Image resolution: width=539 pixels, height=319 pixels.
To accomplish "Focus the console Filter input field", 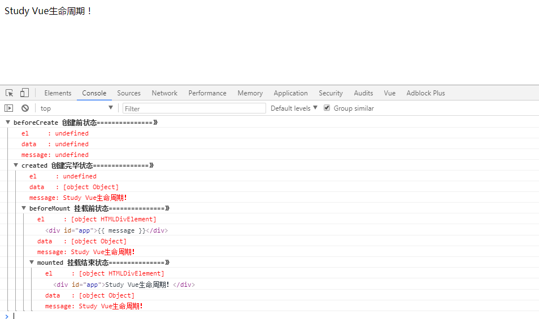I will pos(194,108).
